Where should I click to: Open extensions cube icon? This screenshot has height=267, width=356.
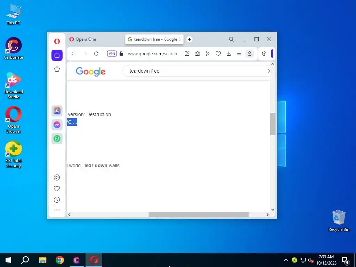(x=264, y=54)
